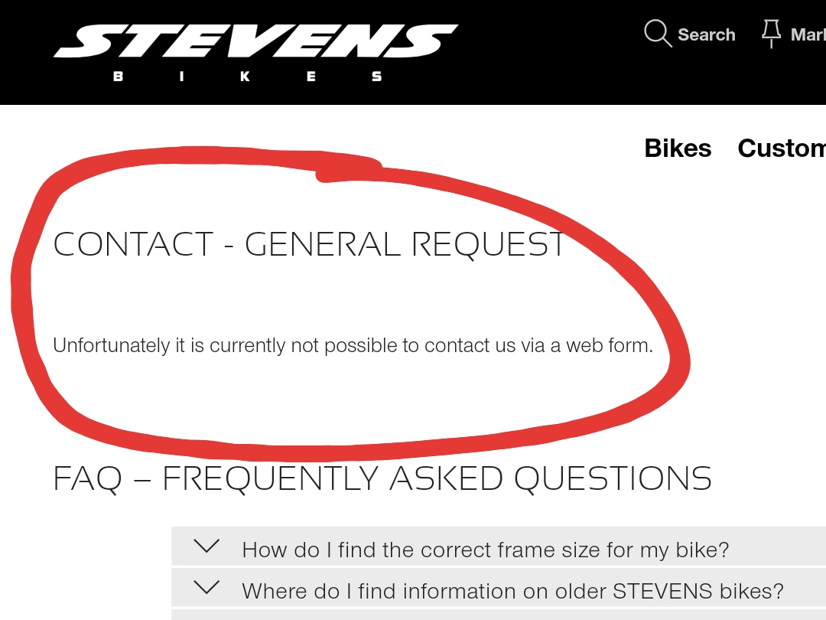Viewport: 826px width, 620px height.
Task: Open the partially visible third FAQ row
Action: pos(497,615)
